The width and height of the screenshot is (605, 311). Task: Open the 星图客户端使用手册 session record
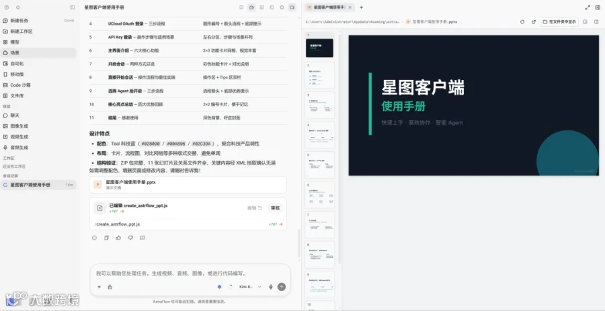[x=38, y=185]
